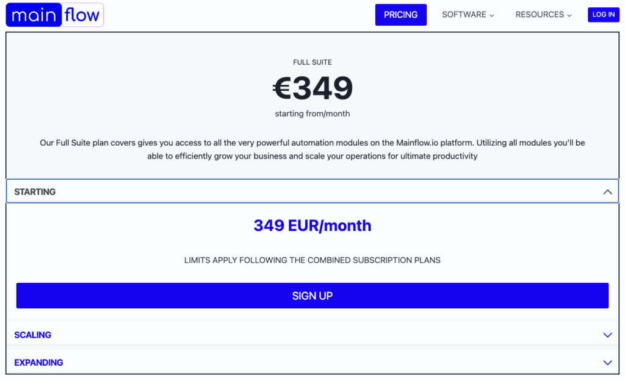Click the up chevron on STARTING row
Image resolution: width=625 pixels, height=379 pixels.
[x=607, y=192]
